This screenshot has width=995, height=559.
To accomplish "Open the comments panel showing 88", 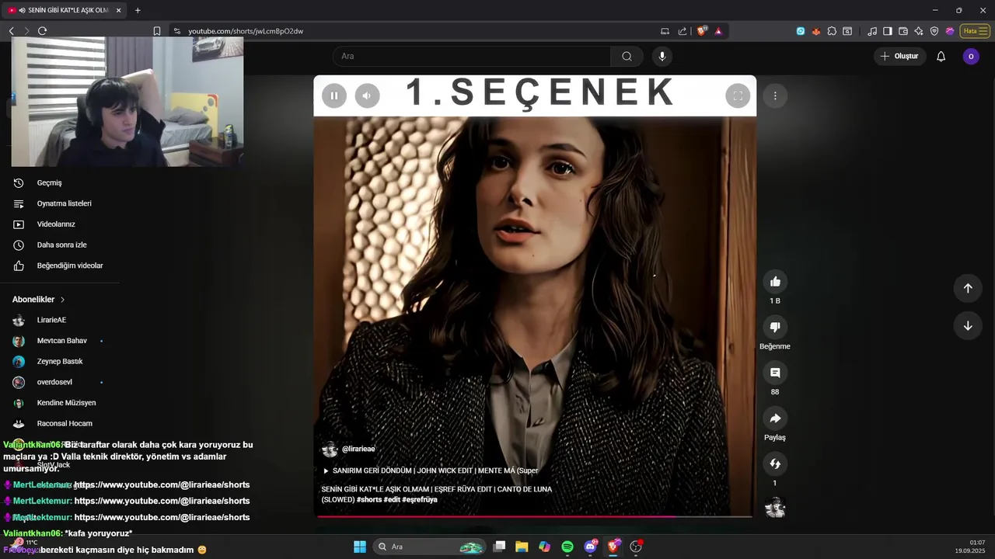I will pos(775,373).
